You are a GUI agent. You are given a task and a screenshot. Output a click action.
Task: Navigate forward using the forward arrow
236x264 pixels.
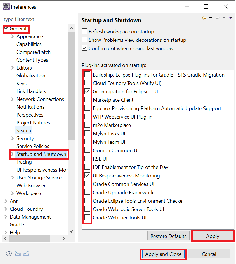[x=218, y=18]
